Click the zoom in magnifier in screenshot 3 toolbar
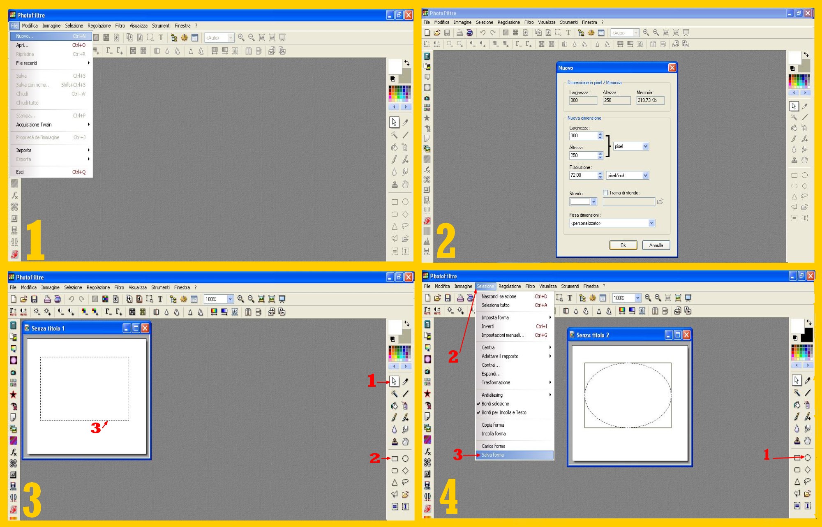The width and height of the screenshot is (822, 527). [x=240, y=299]
